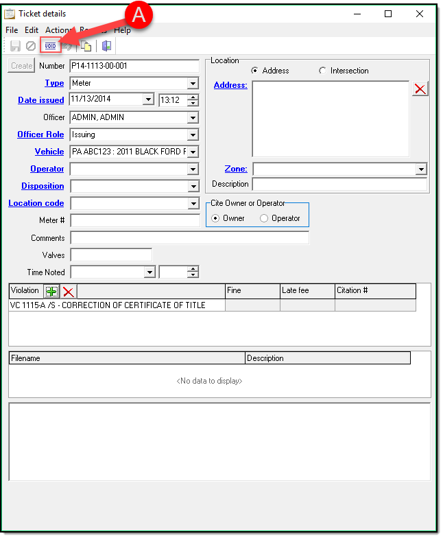Click the Vehicle link label

point(49,152)
